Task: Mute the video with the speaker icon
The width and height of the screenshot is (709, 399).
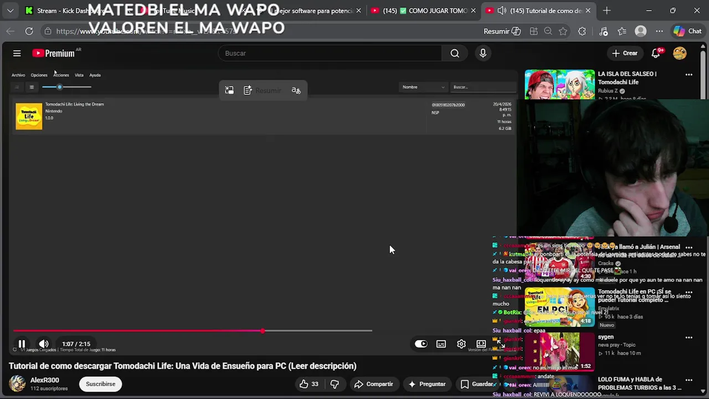Action: tap(44, 344)
